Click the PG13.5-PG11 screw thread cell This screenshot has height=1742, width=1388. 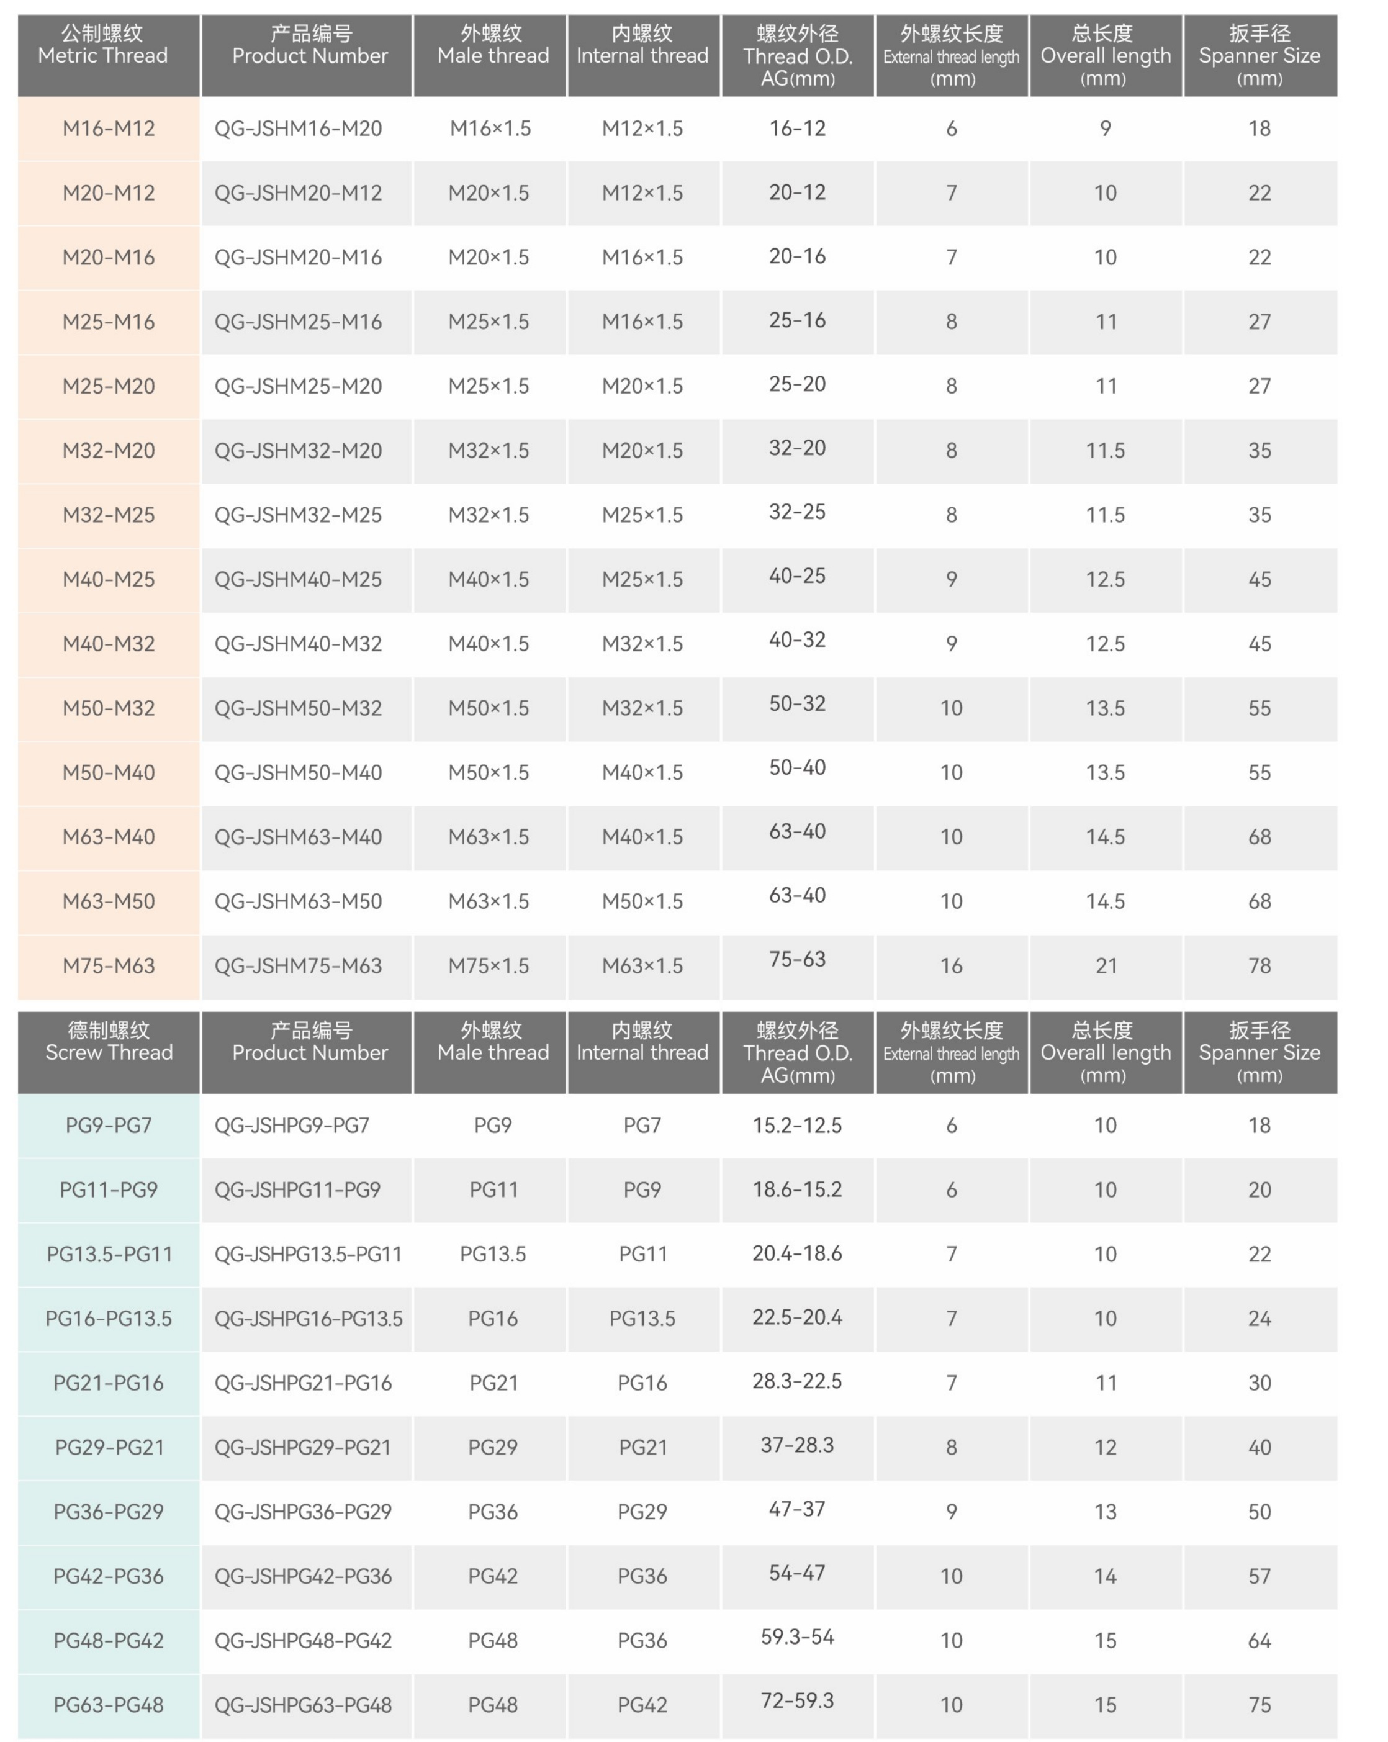point(108,1255)
